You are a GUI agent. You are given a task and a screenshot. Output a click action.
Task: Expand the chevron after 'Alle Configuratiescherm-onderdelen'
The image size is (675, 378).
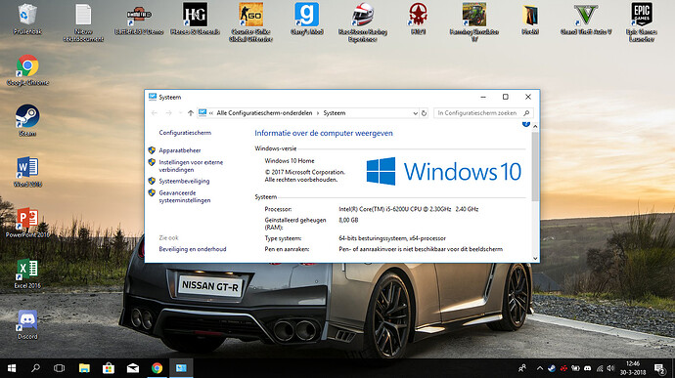click(x=318, y=113)
